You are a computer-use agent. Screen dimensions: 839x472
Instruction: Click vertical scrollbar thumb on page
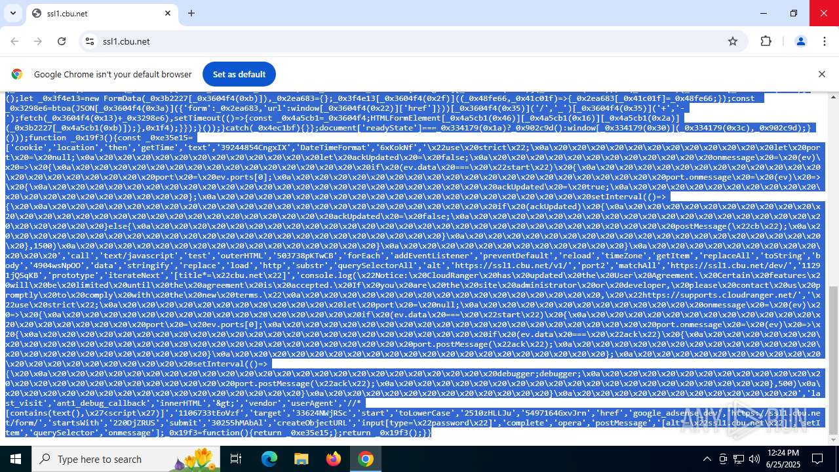833,361
